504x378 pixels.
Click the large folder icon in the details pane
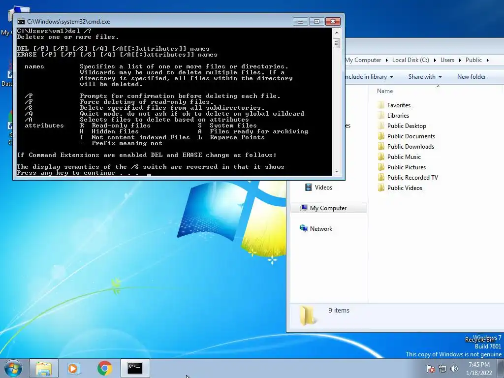pos(307,315)
